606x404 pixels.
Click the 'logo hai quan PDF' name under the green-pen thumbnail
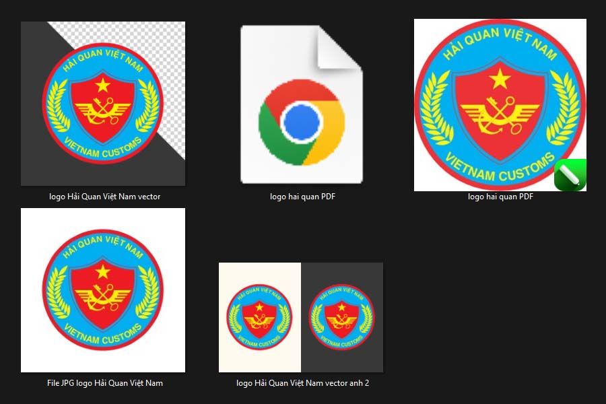pos(500,197)
